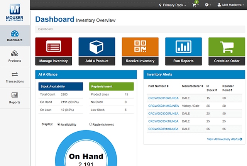Click the Manage Inventory tile icon
Image resolution: width=247 pixels, height=166 pixels.
tap(53, 47)
